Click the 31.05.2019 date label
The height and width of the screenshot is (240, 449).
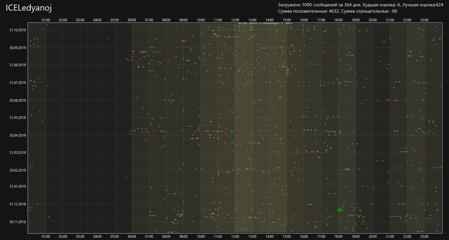pyautogui.click(x=17, y=117)
